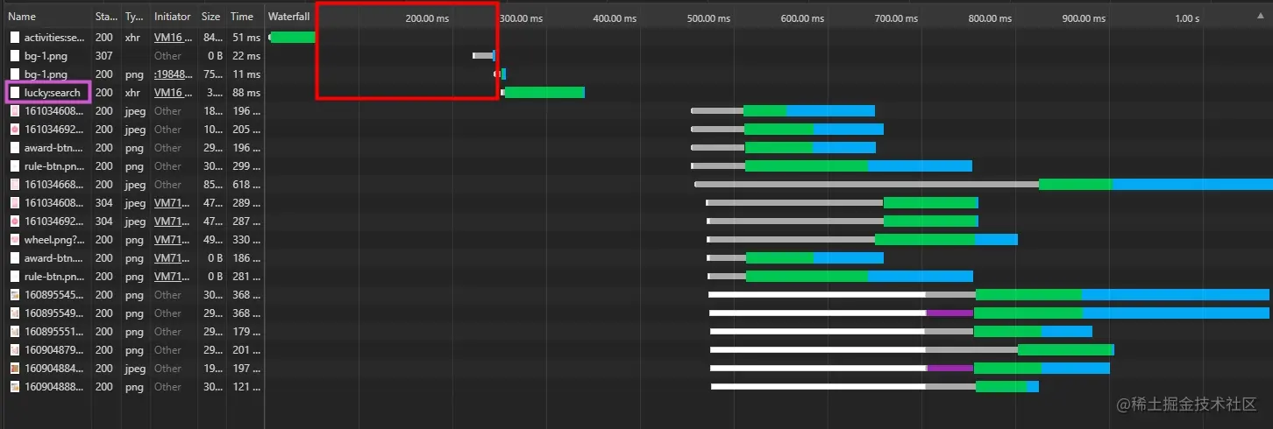Click the 22 ms time cell
The width and height of the screenshot is (1273, 429).
[245, 56]
